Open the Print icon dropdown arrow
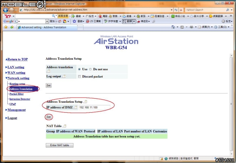Viewport: 236px width, 163px height. [196, 27]
